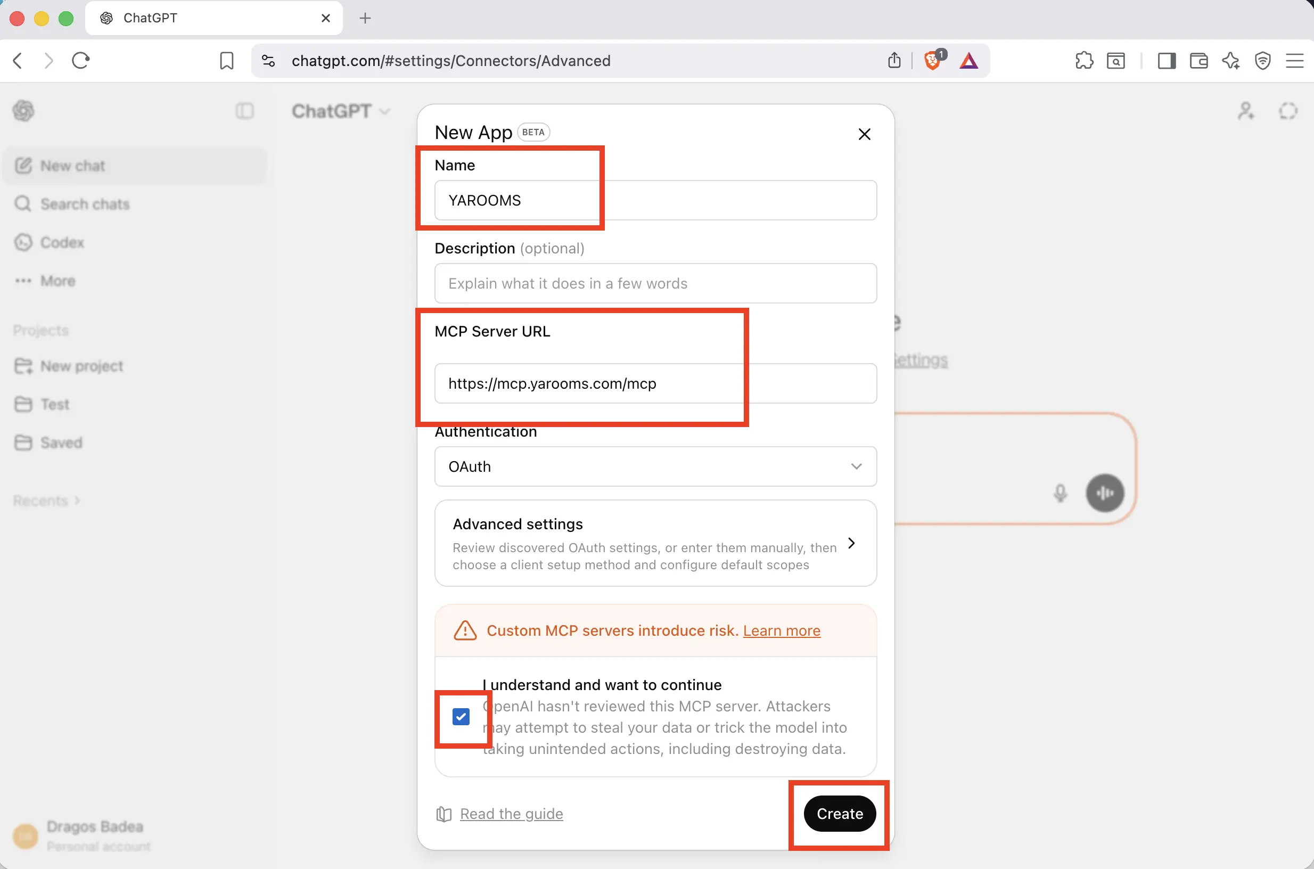Click the voice mode icon in chat bar
The width and height of the screenshot is (1314, 869).
1105,493
